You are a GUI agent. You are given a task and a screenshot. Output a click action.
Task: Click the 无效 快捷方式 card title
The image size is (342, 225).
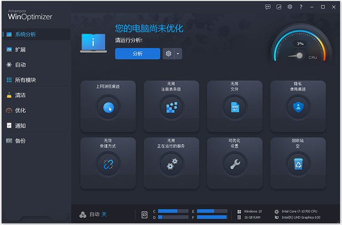click(108, 143)
